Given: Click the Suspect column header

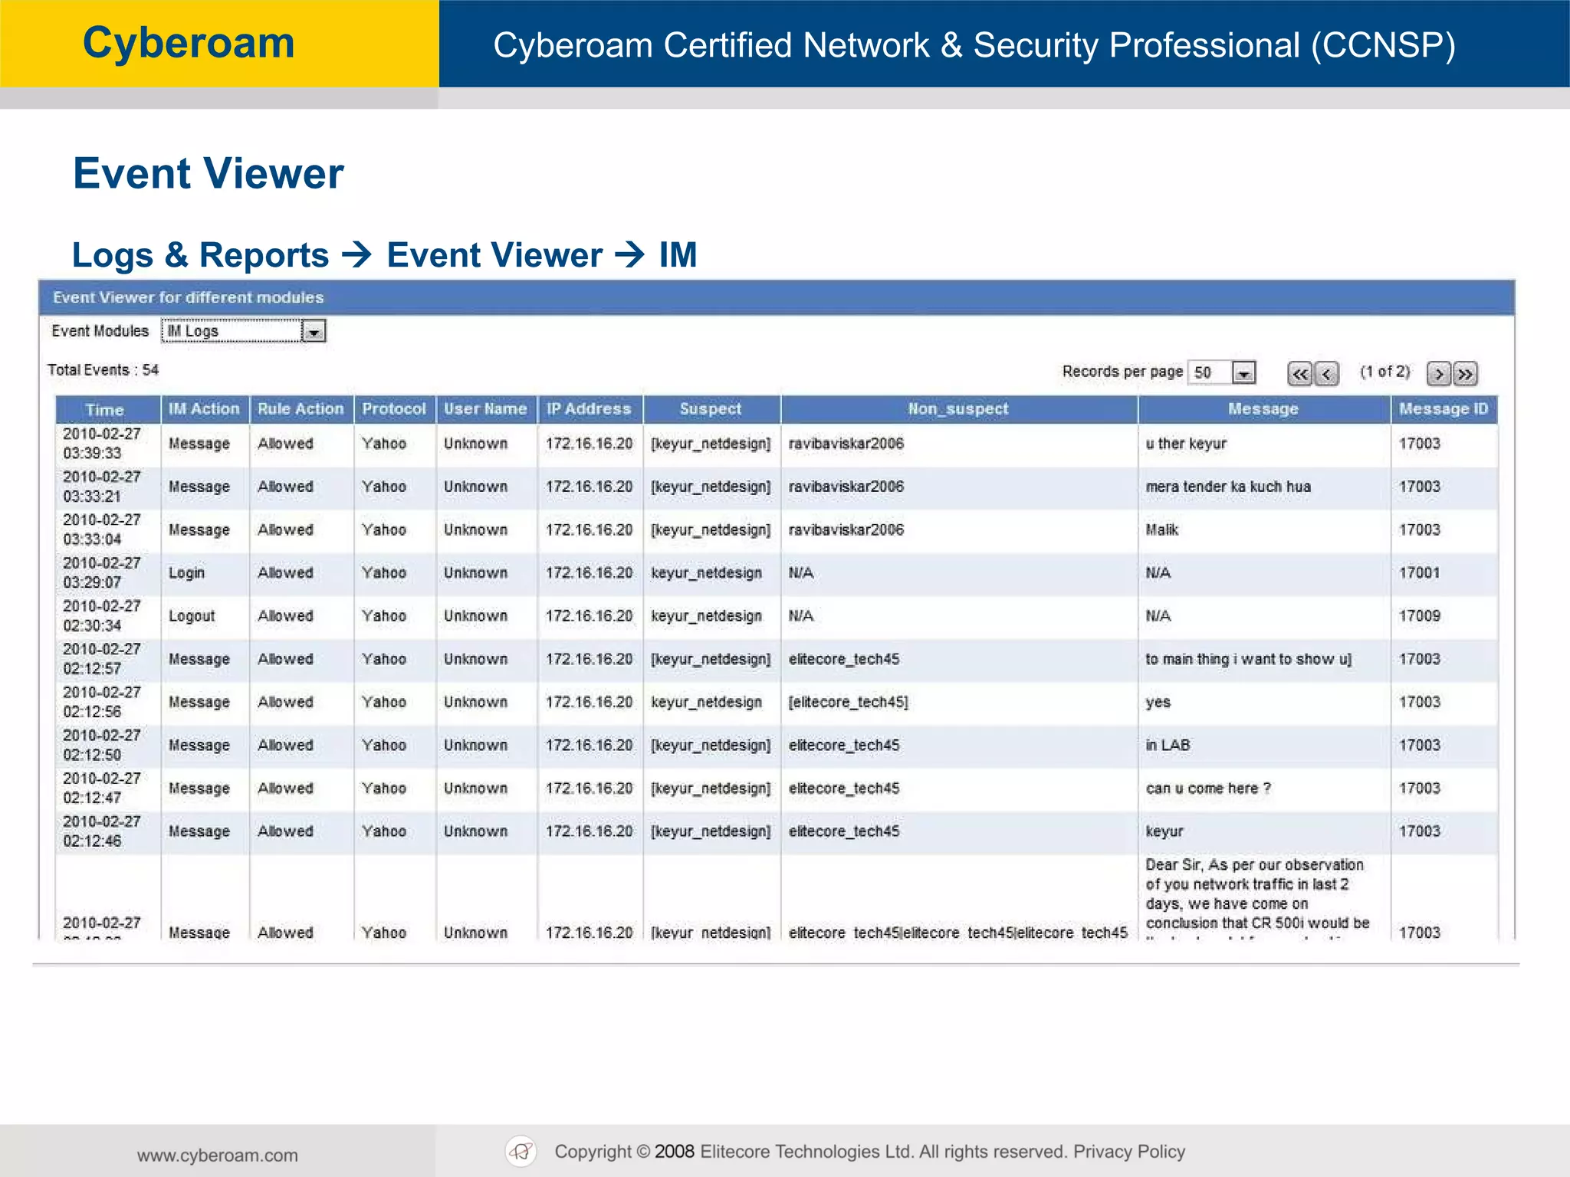Looking at the screenshot, I should 711,409.
